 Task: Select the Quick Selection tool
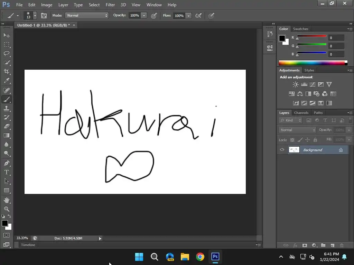[7, 62]
